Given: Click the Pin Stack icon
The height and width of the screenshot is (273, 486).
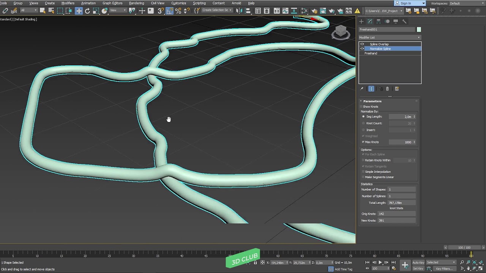Looking at the screenshot, I should click(x=362, y=89).
